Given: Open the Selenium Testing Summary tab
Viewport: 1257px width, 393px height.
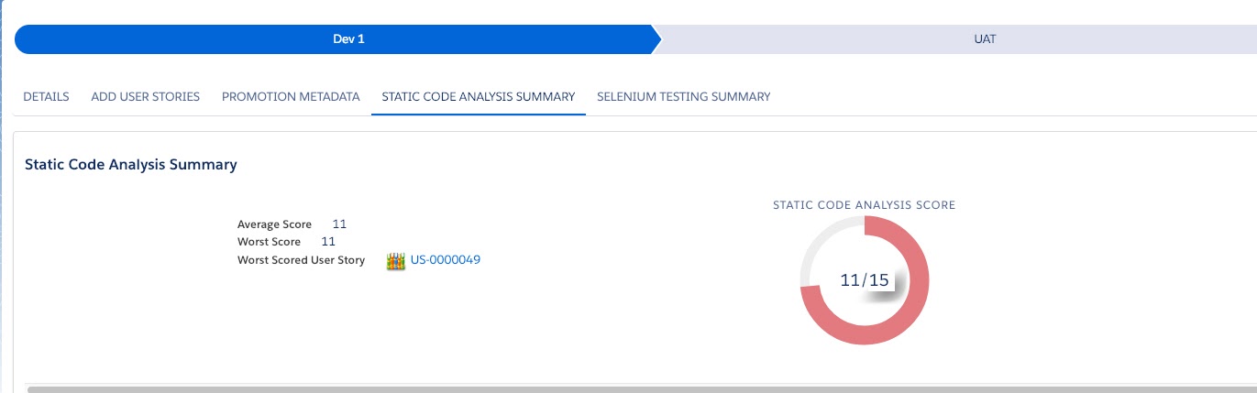Looking at the screenshot, I should coord(683,96).
